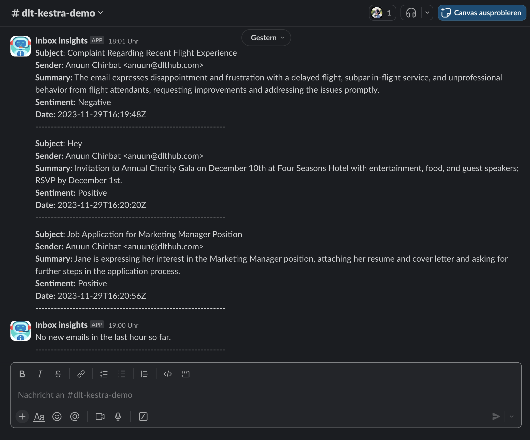
Task: Start a bulleted list
Action: (122, 374)
